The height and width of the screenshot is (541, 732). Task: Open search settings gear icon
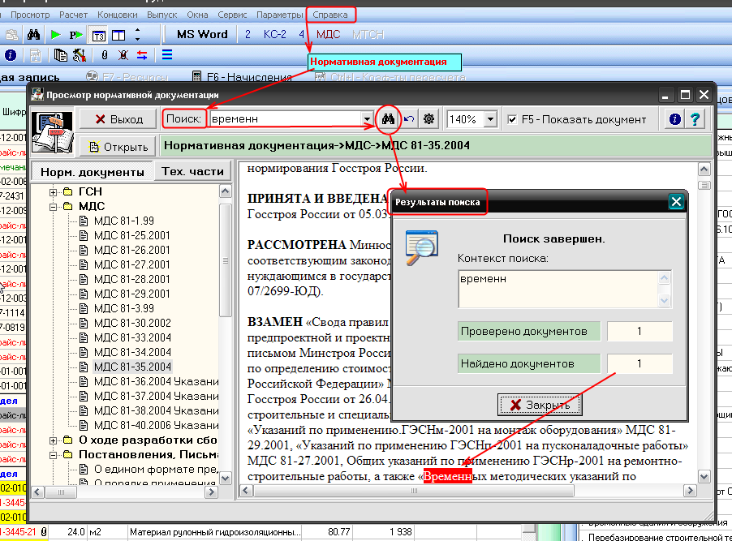coord(428,119)
